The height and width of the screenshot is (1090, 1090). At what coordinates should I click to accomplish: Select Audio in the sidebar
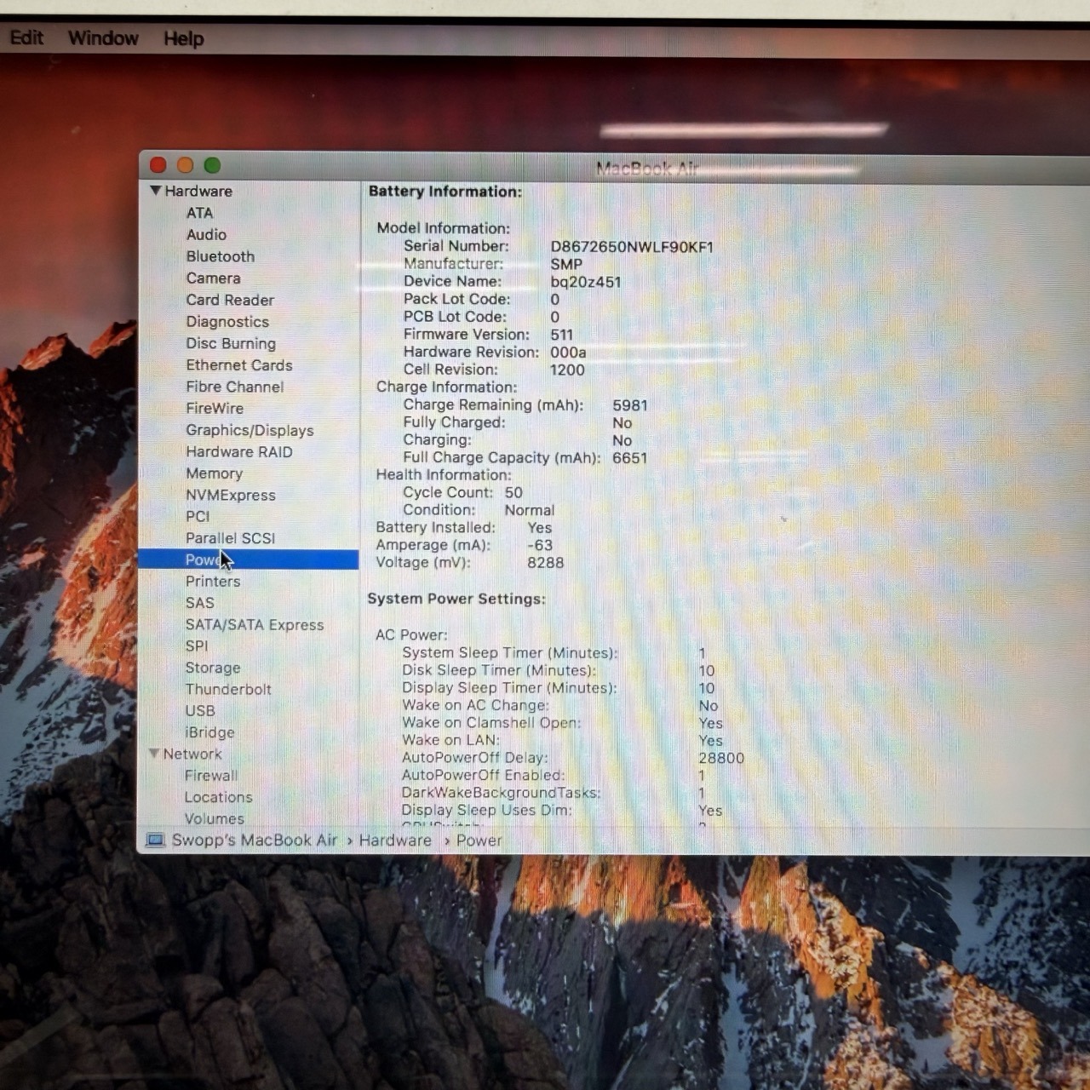[x=206, y=234]
